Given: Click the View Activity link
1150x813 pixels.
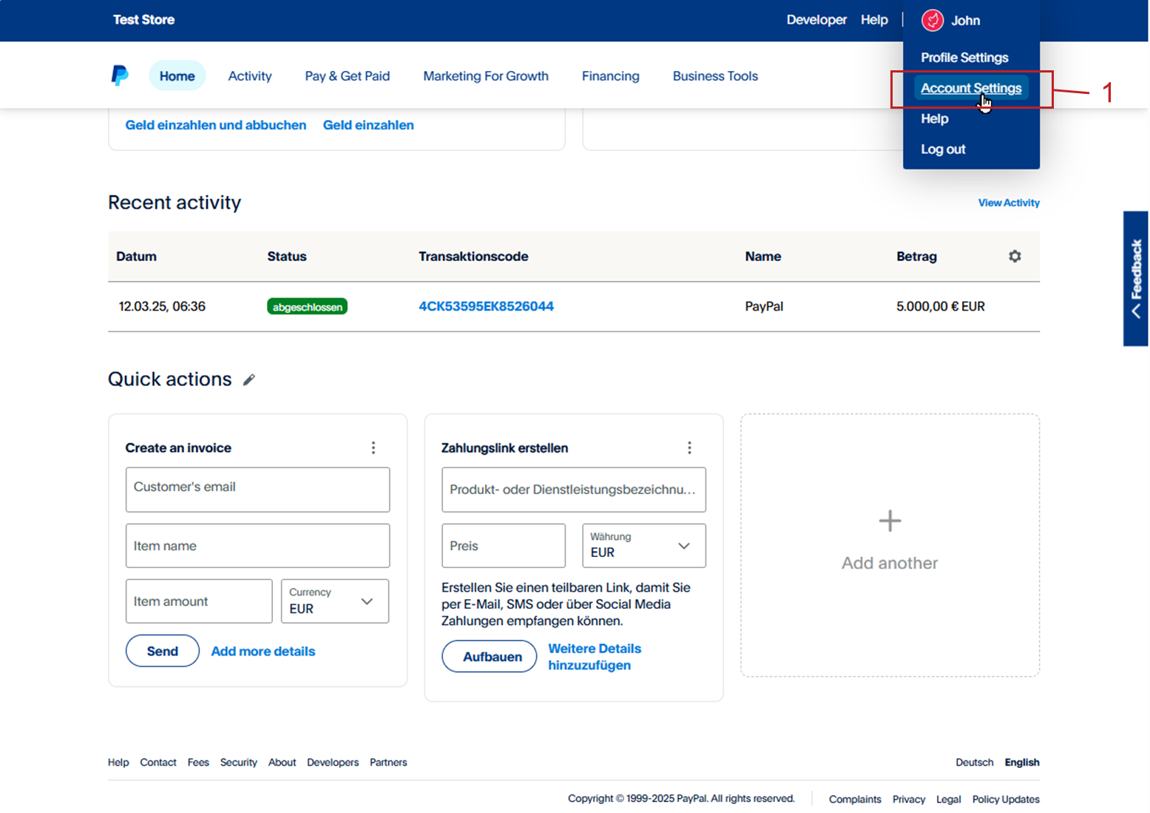Looking at the screenshot, I should click(x=1008, y=203).
